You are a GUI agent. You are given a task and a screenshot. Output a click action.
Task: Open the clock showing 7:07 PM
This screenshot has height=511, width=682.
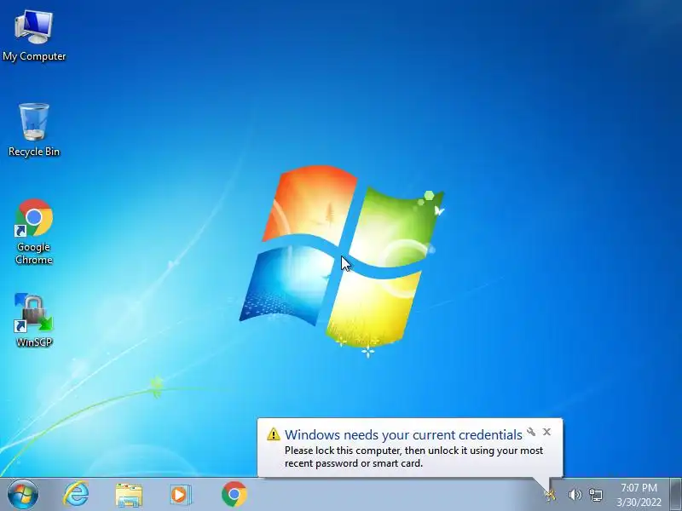pyautogui.click(x=639, y=495)
